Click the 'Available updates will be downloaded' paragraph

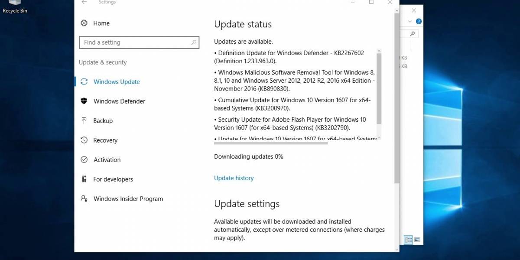299,230
